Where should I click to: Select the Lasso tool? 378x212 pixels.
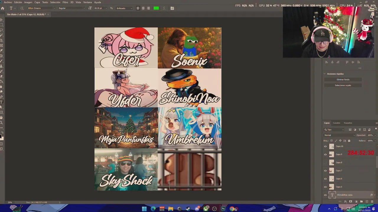(1, 29)
